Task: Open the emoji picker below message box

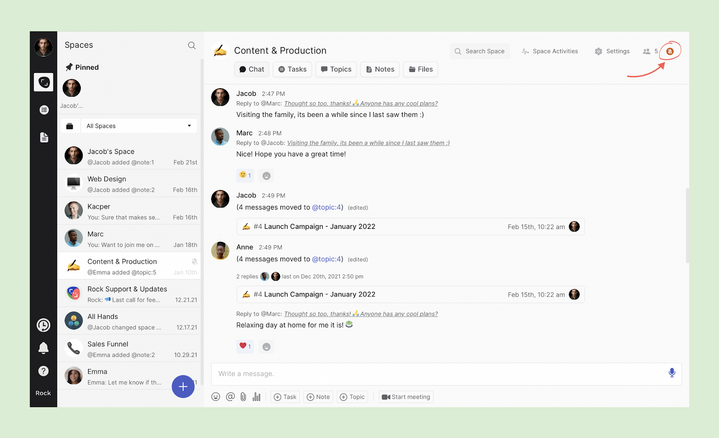Action: [x=216, y=397]
